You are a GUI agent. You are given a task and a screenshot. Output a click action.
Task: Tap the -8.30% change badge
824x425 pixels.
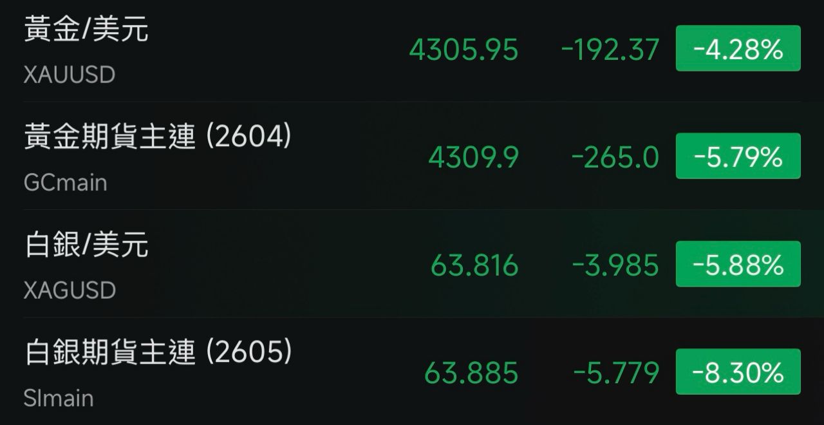tap(738, 372)
